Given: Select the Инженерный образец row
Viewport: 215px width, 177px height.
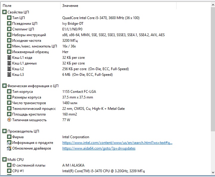Looking at the screenshot, I should point(29,52).
